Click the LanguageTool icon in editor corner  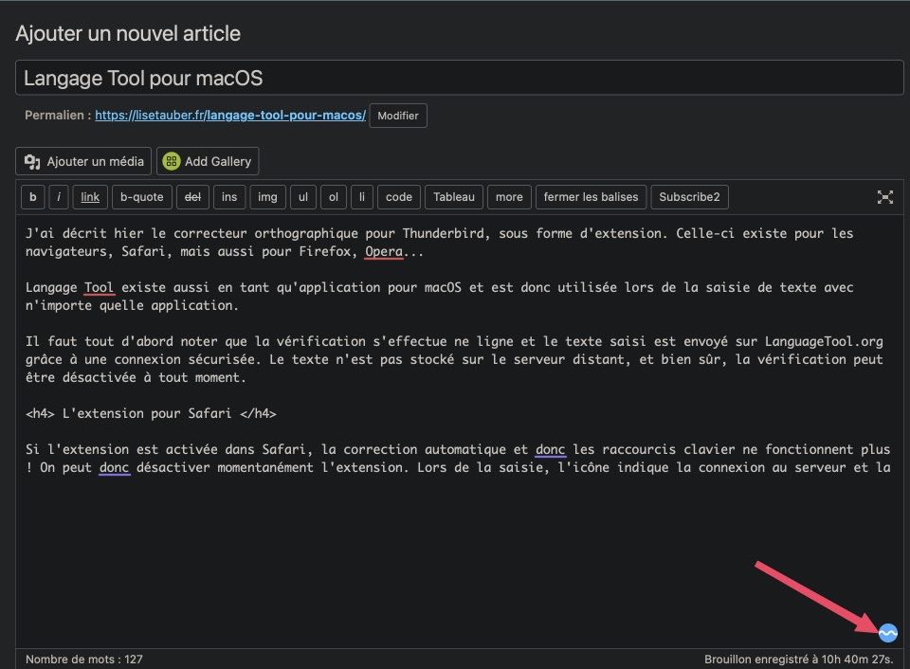(x=888, y=633)
